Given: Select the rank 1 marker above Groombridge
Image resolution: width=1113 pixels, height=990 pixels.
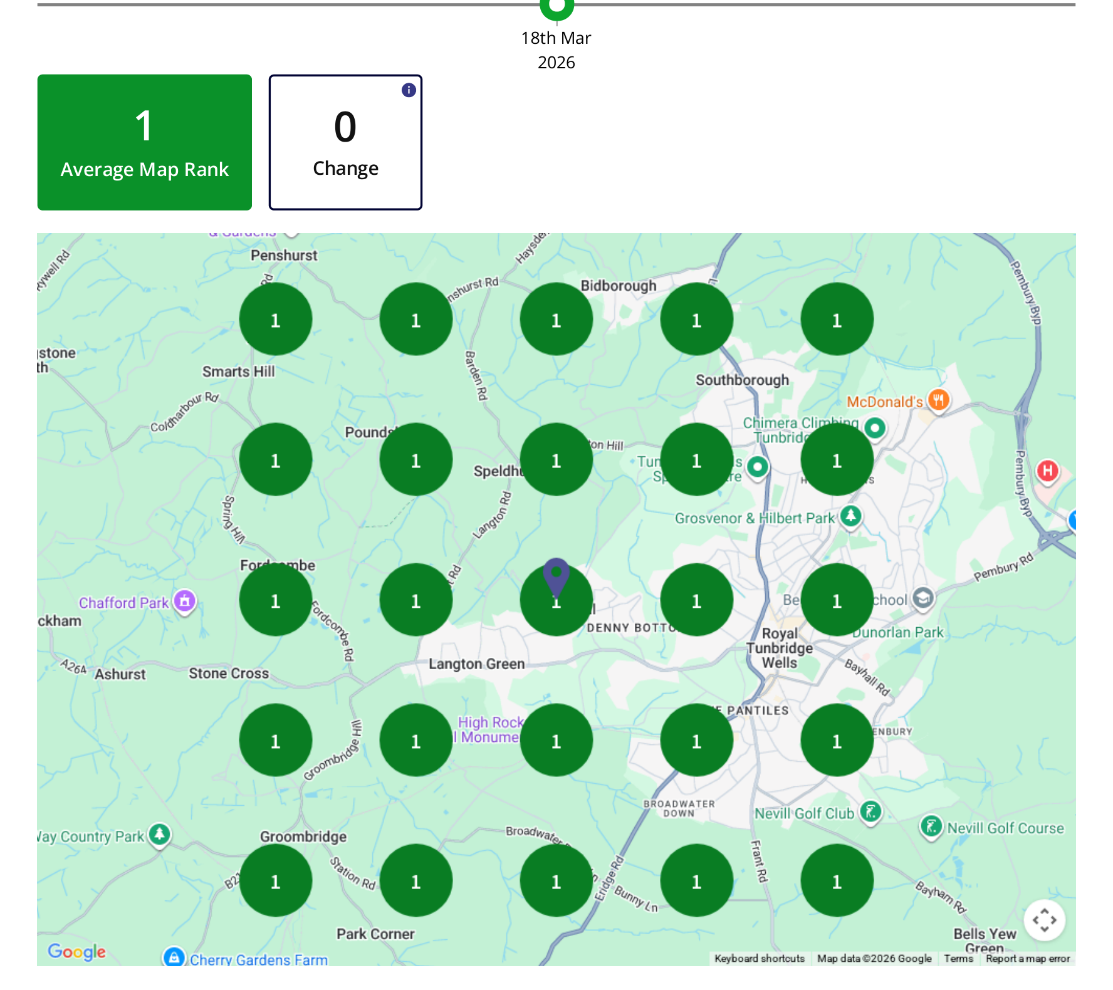Looking at the screenshot, I should (x=276, y=739).
